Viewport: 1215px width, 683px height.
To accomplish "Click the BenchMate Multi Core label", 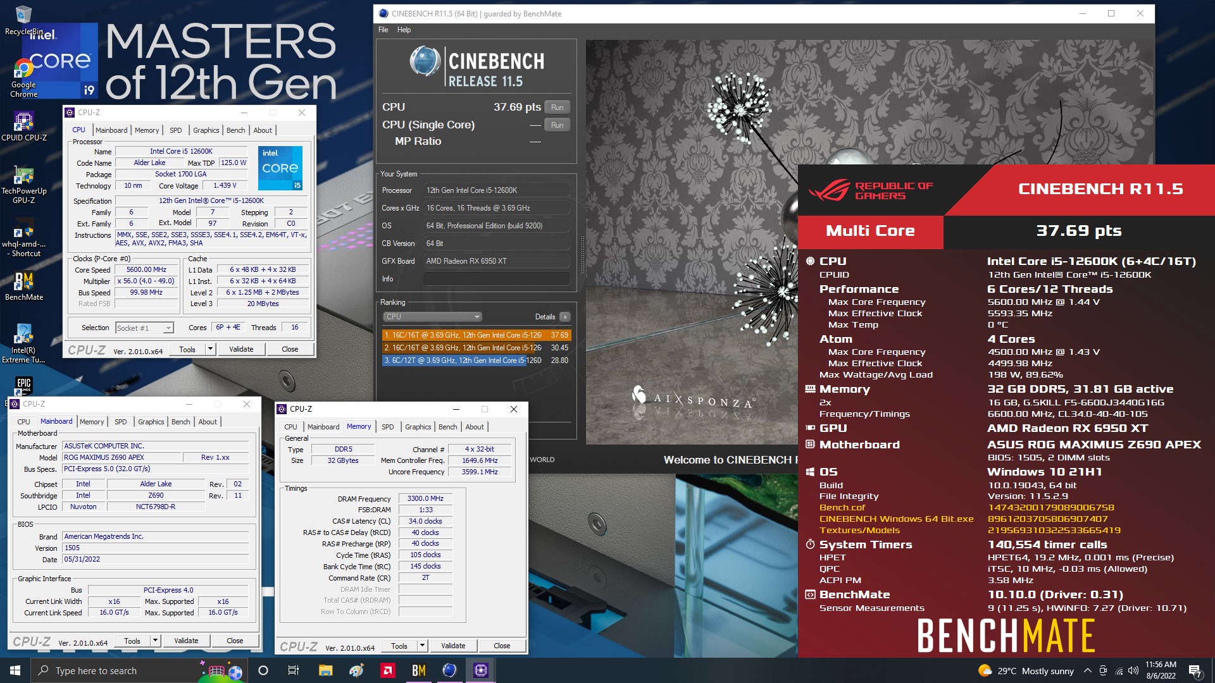I will pyautogui.click(x=870, y=231).
